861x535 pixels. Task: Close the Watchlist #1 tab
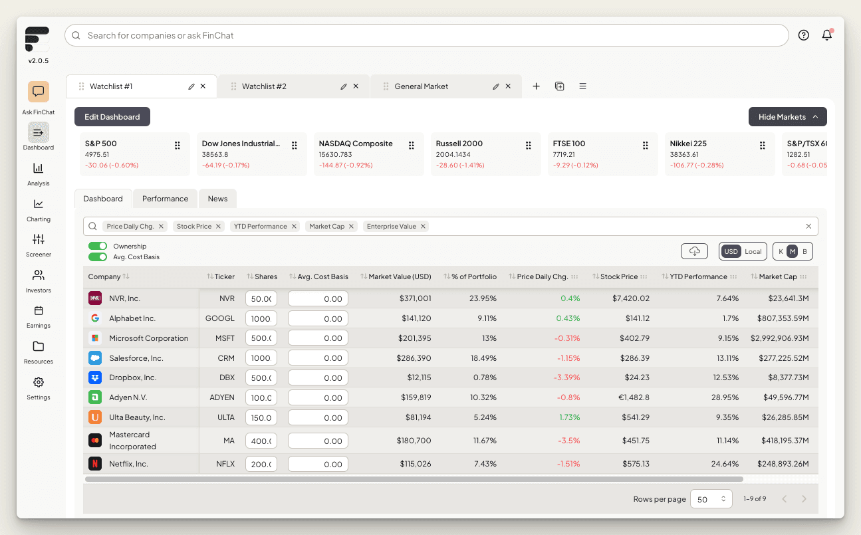coord(203,86)
